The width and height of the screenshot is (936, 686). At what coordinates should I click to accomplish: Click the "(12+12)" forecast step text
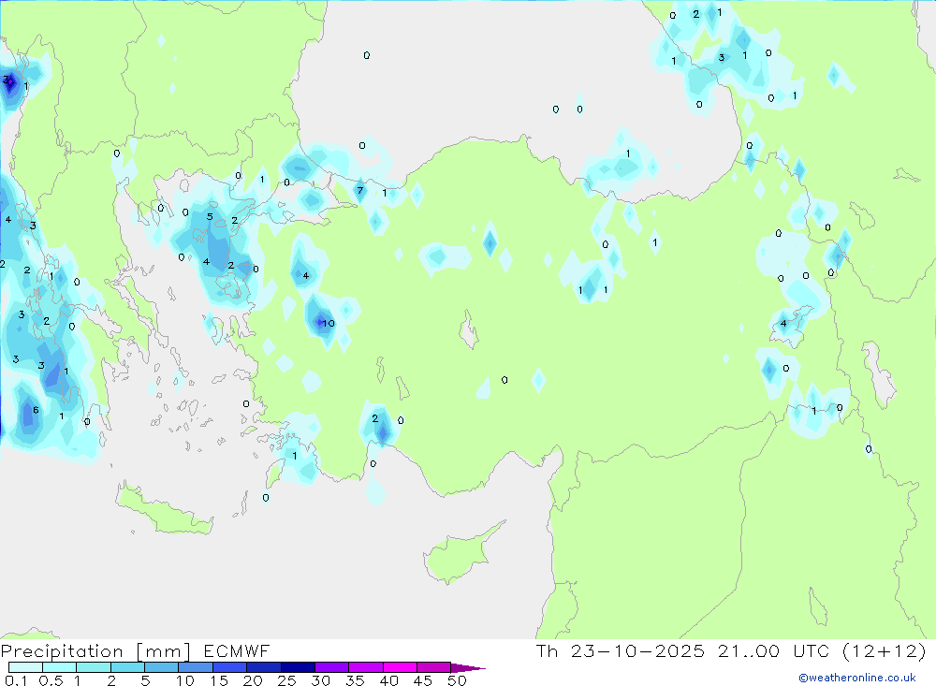tap(885, 651)
